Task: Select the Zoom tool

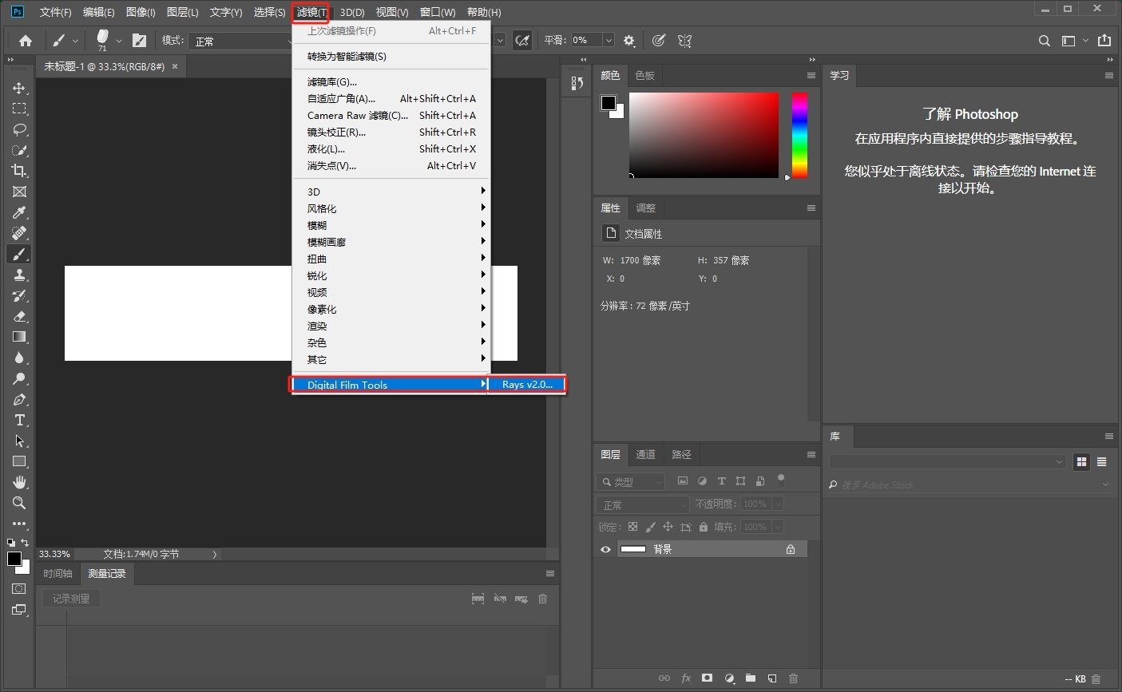Action: [x=19, y=503]
